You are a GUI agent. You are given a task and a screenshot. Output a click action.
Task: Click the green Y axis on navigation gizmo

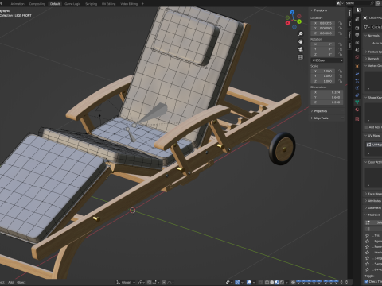click(299, 21)
